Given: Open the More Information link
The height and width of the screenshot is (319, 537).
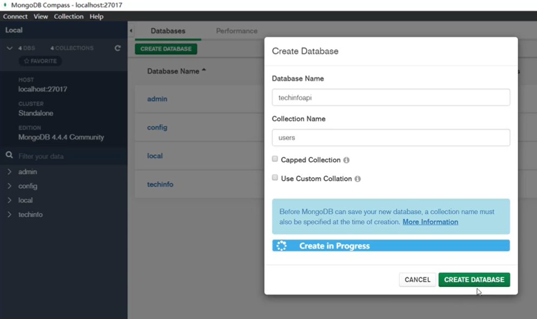Looking at the screenshot, I should coord(430,222).
